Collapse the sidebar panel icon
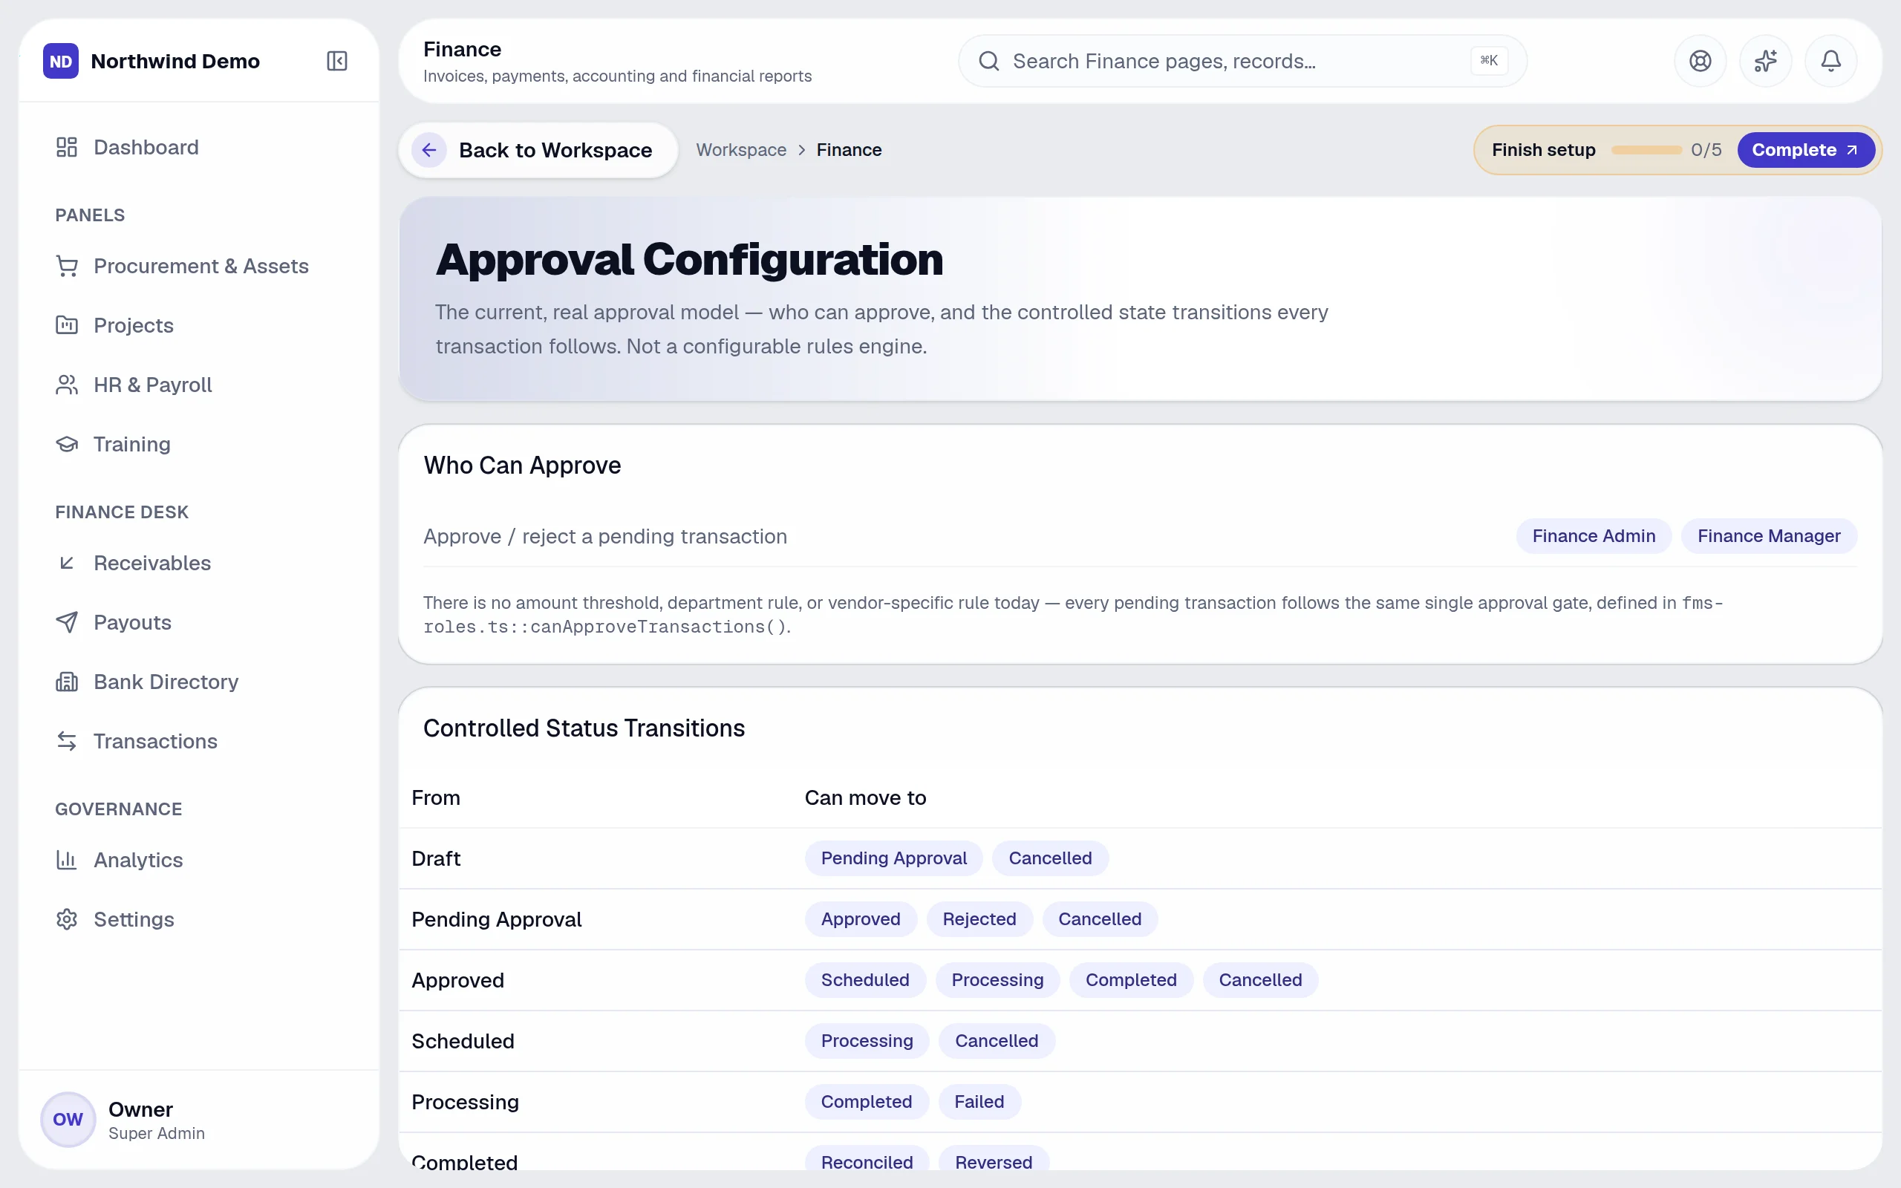 [337, 62]
